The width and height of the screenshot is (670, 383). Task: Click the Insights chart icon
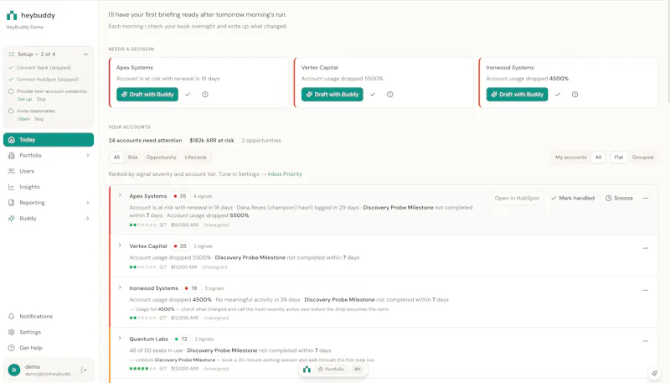[12, 187]
